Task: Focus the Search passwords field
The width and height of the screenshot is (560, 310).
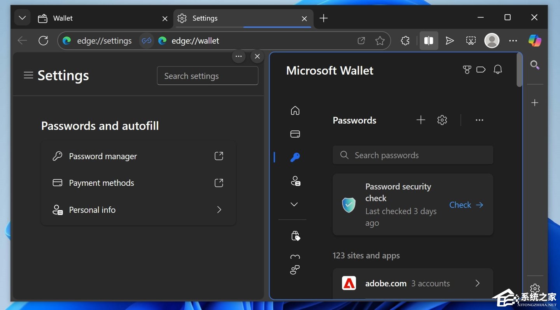Action: point(413,155)
